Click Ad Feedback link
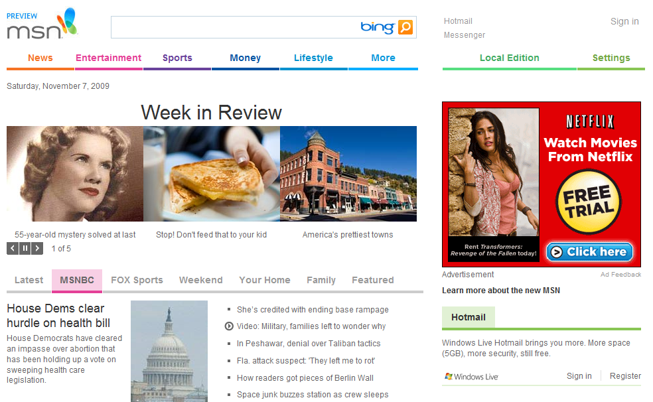 (620, 274)
